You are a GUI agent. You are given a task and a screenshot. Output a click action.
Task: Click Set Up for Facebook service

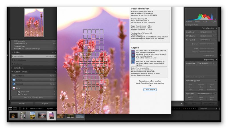coord(53,84)
